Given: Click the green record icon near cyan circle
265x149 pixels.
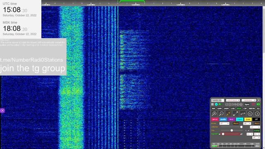Looking at the screenshot, I should coord(220,104).
